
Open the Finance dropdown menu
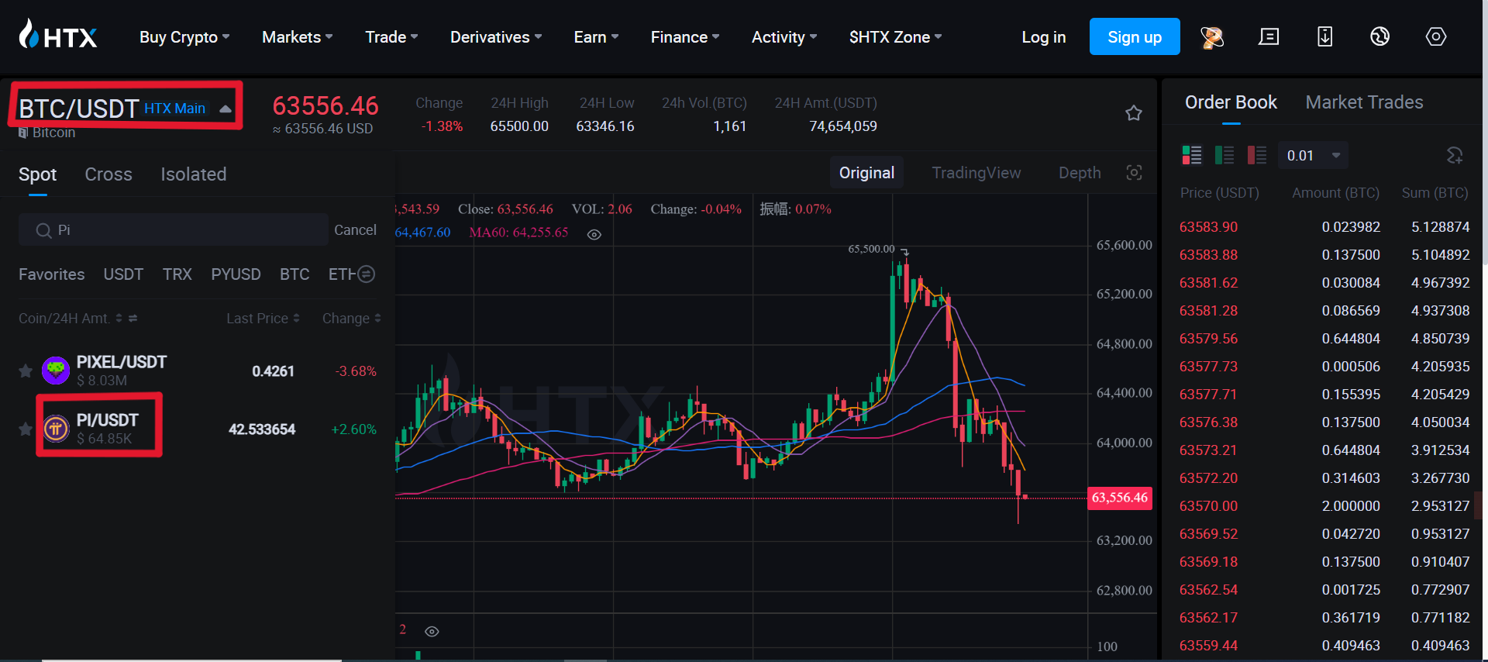(685, 37)
